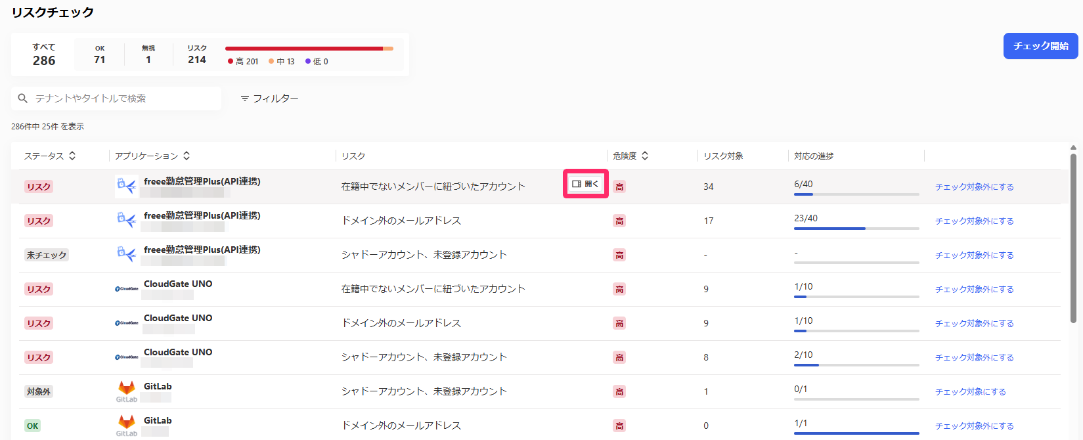
Task: Click 高 badge in CloudGate 在籍中でないメンバー row
Action: [619, 289]
